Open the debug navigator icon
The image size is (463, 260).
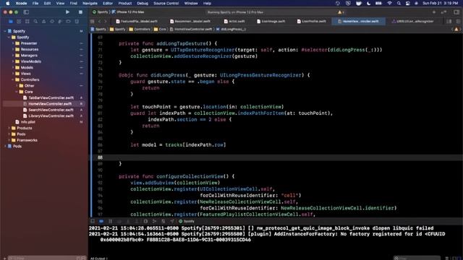coord(60,22)
